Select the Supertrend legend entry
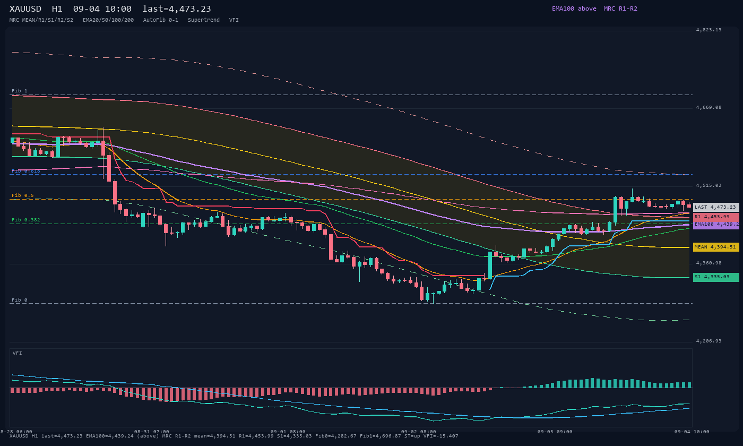Image resolution: width=743 pixels, height=446 pixels. [x=204, y=20]
